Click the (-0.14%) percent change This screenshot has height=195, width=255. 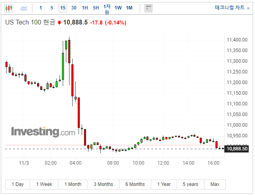(x=116, y=22)
